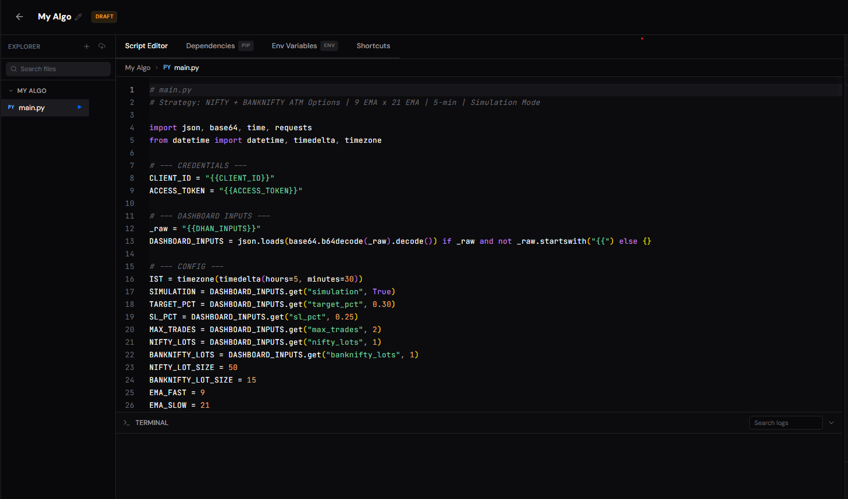Focus the Search logs field

point(785,423)
